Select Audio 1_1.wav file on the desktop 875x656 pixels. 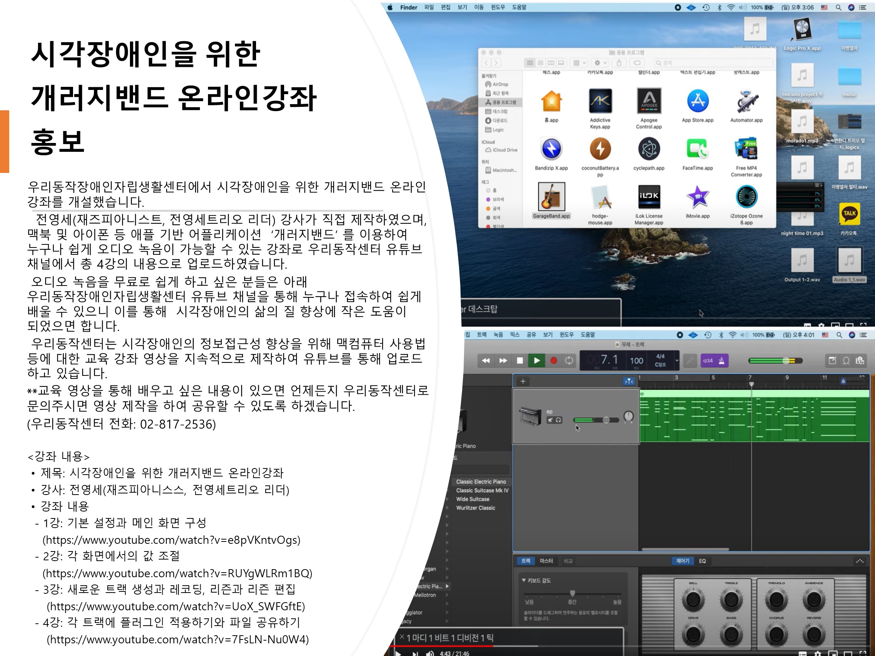click(x=849, y=261)
